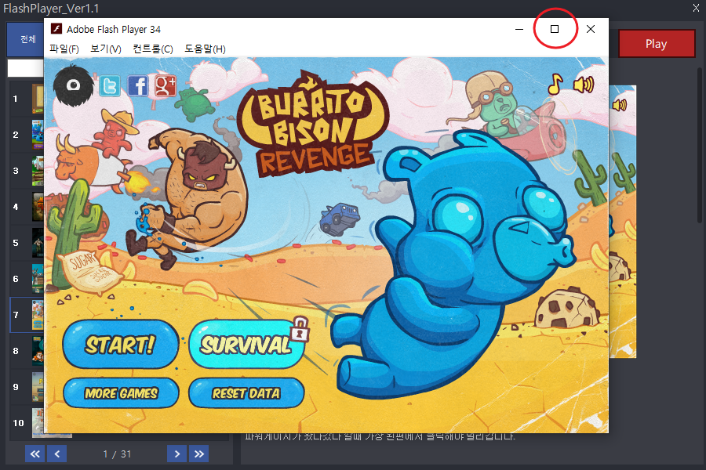This screenshot has height=470, width=706.
Task: Click the black fuzzy developer logo
Action: point(74,85)
